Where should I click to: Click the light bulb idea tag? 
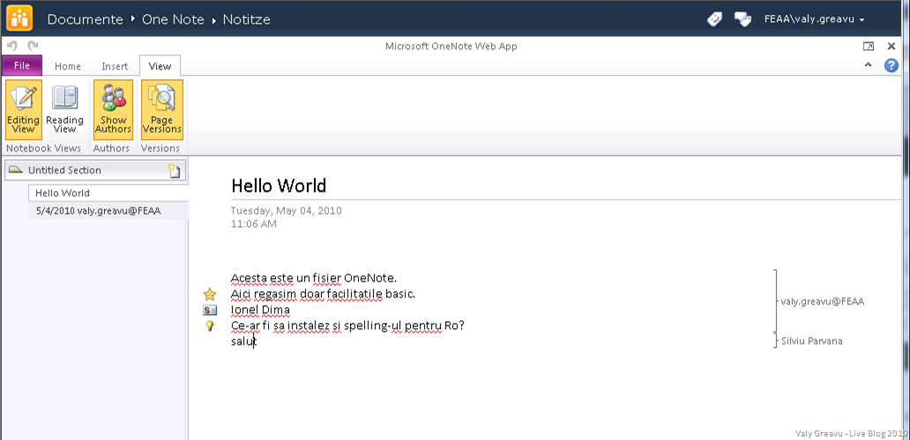pos(210,326)
